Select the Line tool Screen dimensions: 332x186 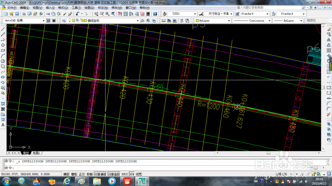click(x=3, y=29)
